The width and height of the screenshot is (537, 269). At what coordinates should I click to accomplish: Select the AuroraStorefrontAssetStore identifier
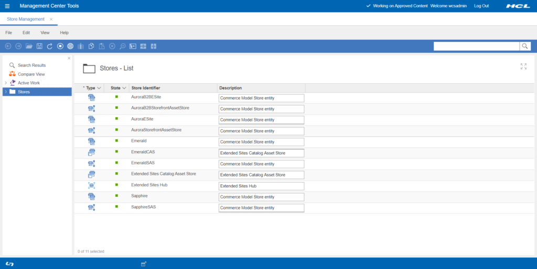click(156, 130)
